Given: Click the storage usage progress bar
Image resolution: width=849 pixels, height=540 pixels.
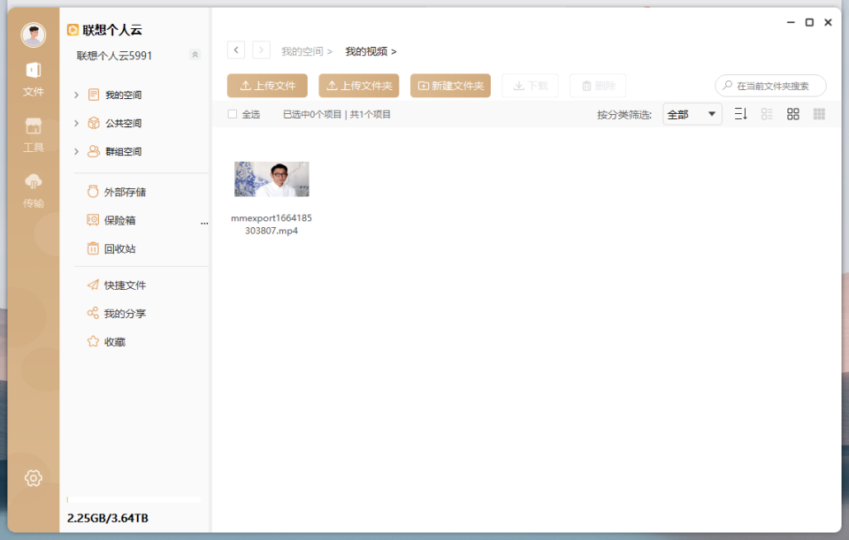Looking at the screenshot, I should [134, 500].
